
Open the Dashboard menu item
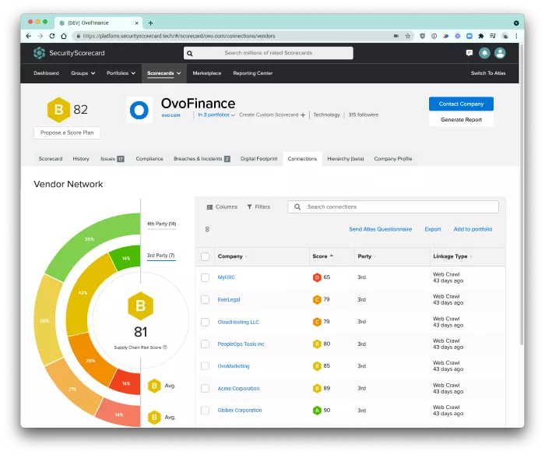point(46,73)
